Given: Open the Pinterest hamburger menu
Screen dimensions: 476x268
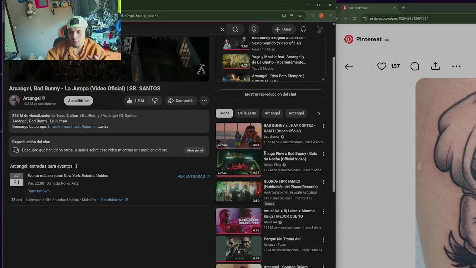Looking at the screenshot, I should click(387, 39).
